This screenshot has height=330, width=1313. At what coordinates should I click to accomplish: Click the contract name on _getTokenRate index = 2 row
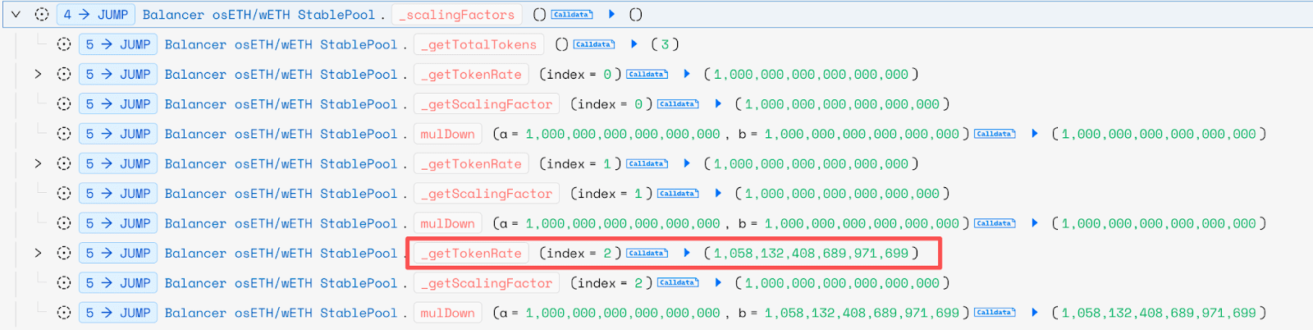(281, 254)
